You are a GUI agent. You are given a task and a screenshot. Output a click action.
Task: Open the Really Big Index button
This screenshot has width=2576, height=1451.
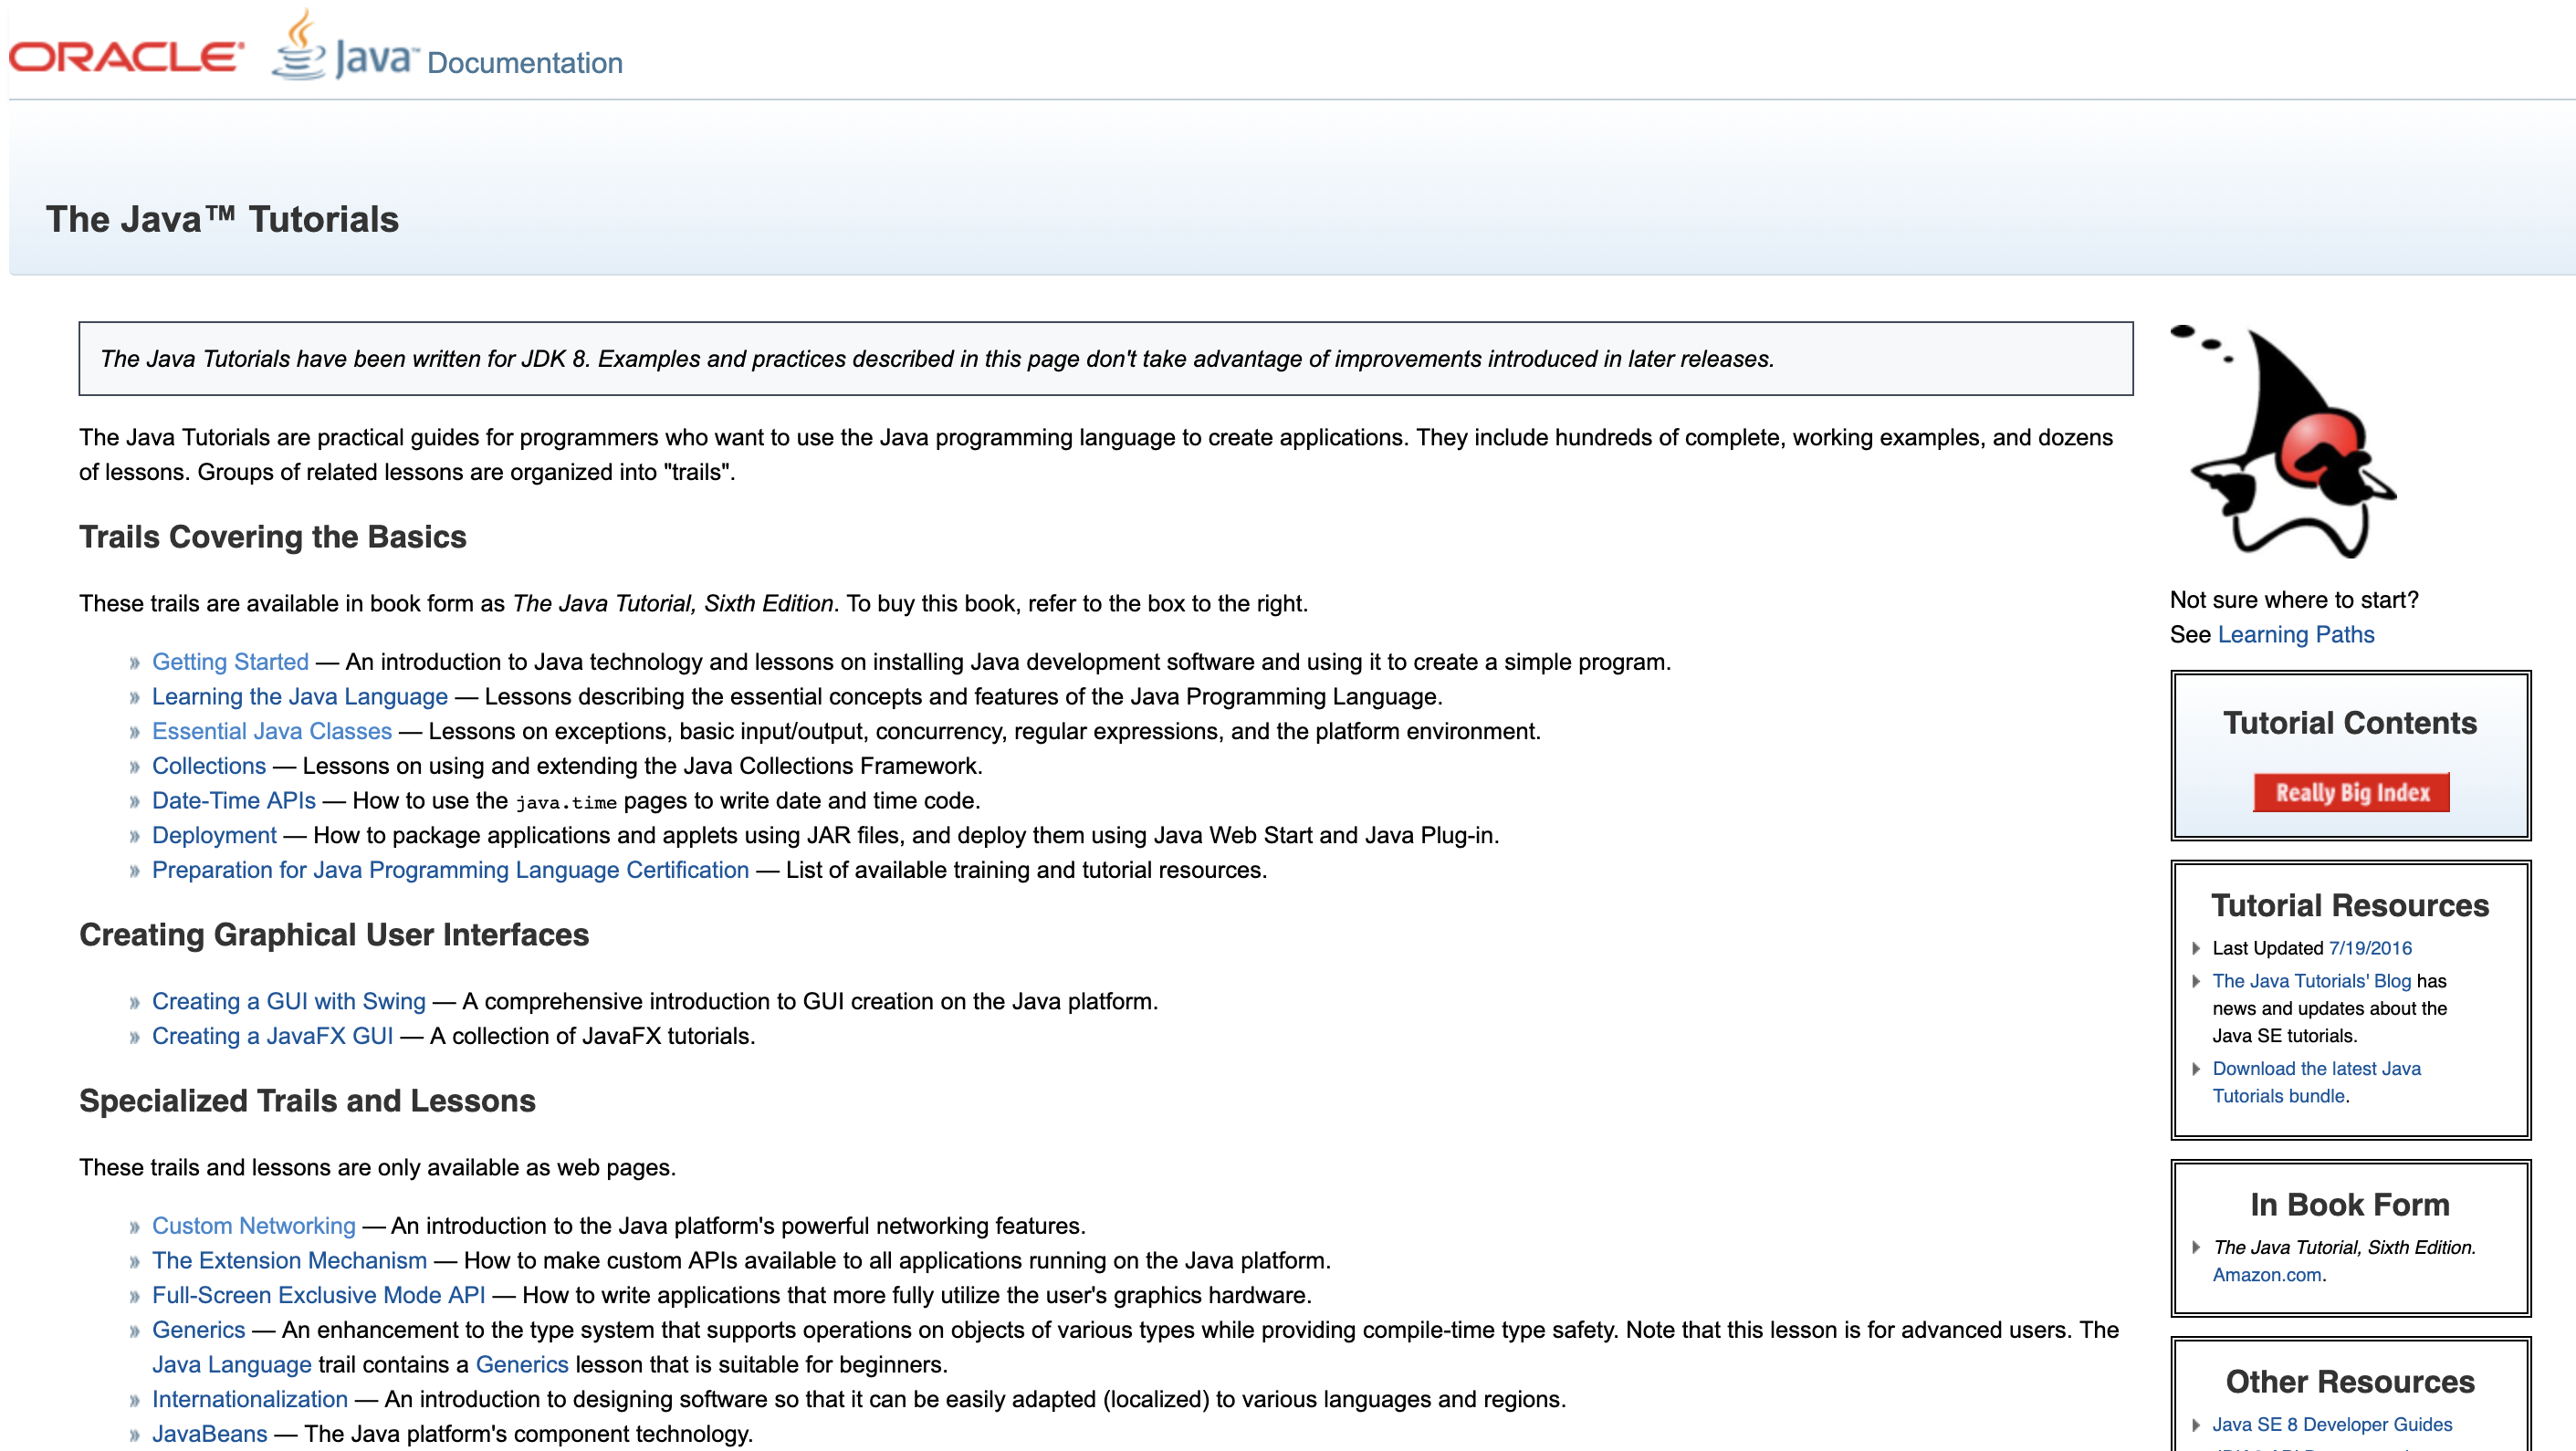(x=2350, y=791)
